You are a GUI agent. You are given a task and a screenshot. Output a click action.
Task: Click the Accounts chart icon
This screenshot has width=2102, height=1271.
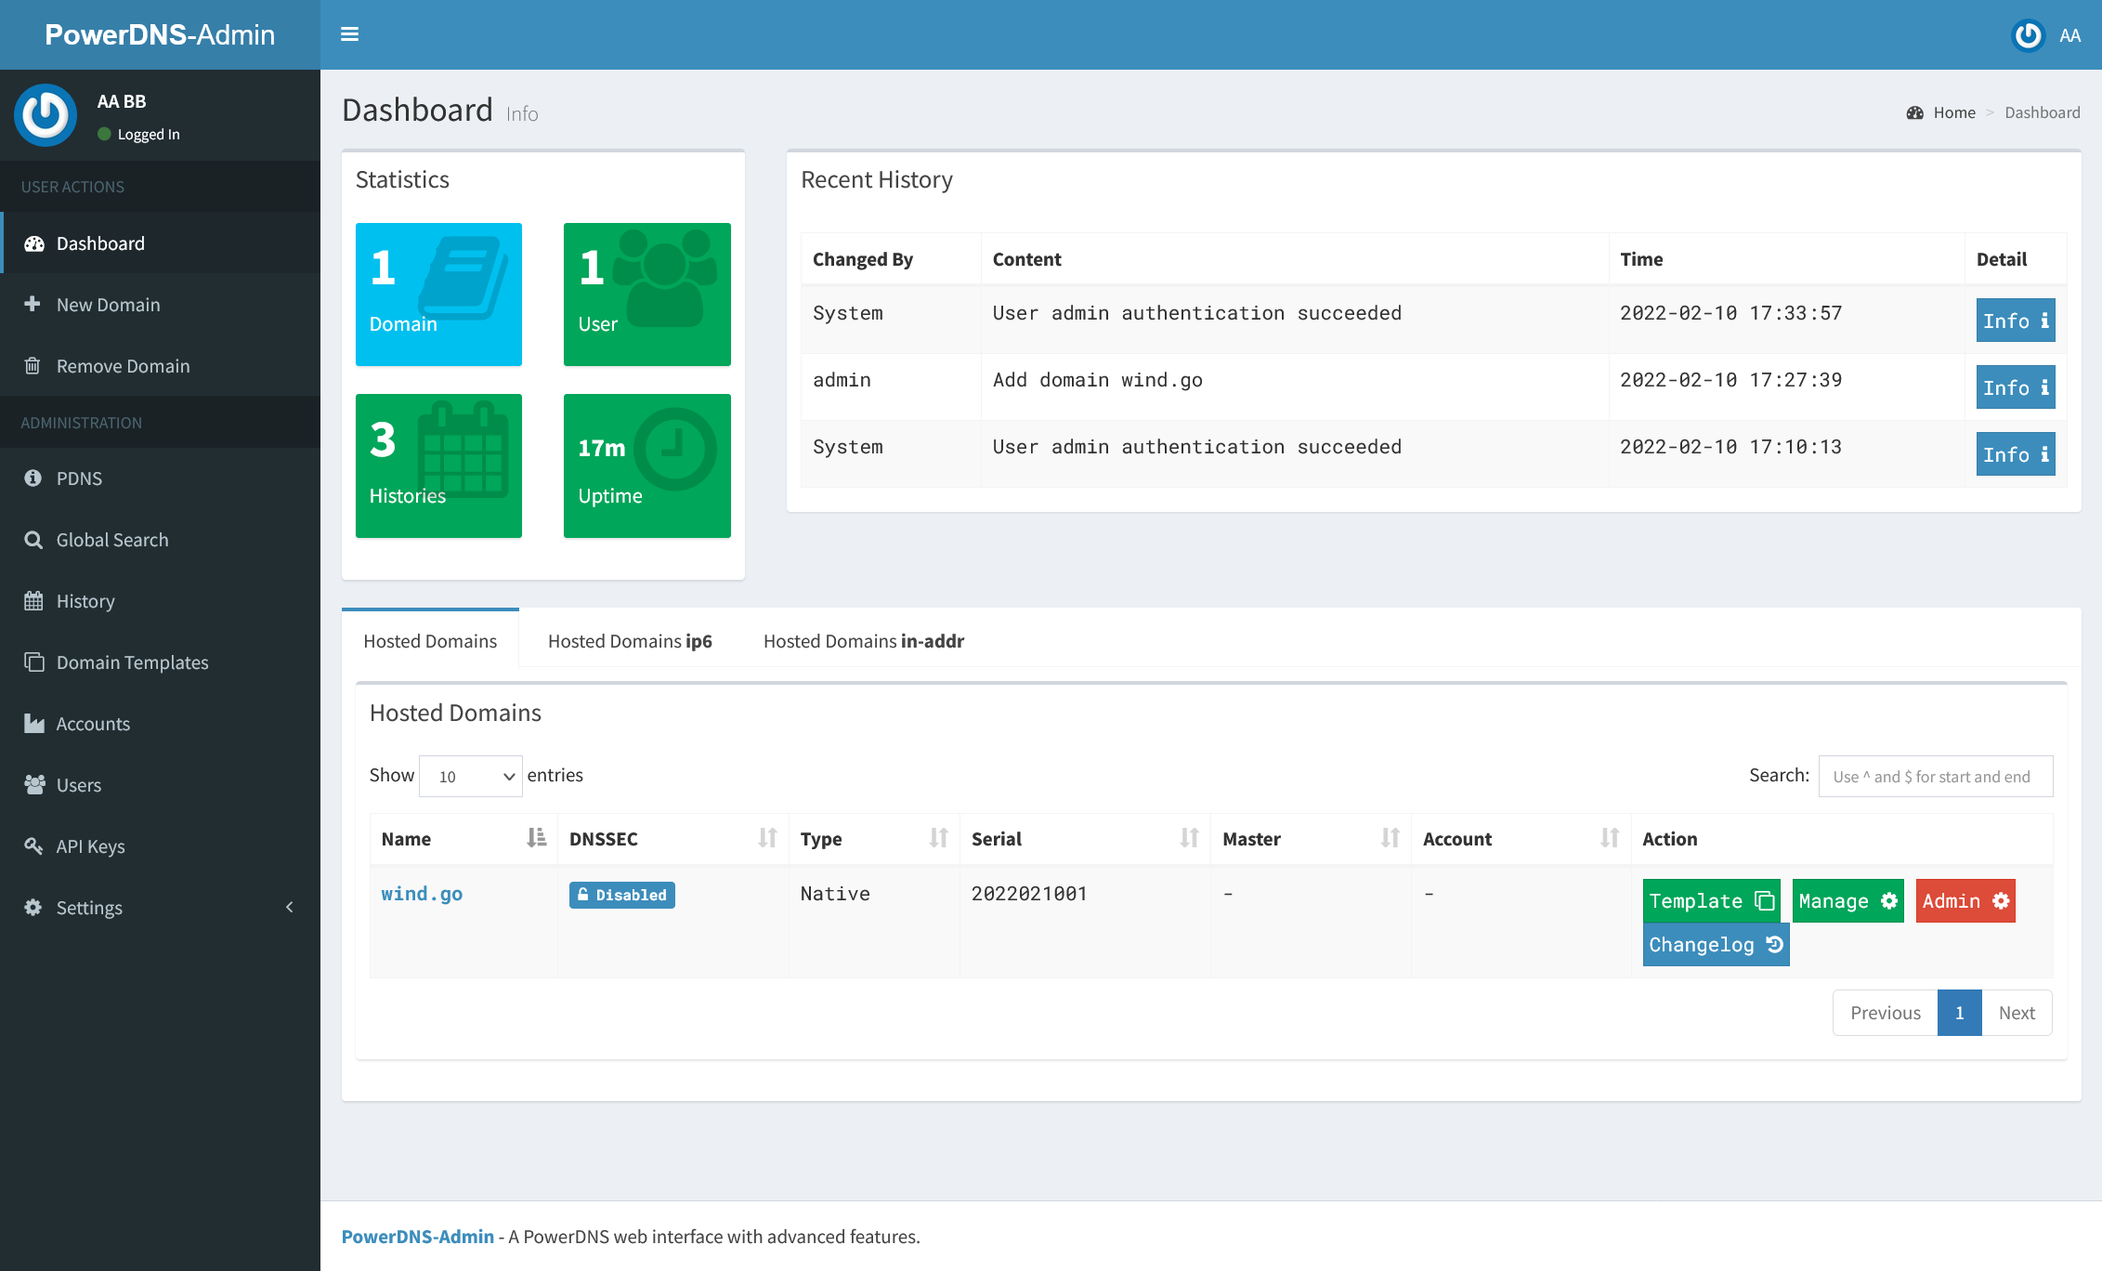[34, 724]
